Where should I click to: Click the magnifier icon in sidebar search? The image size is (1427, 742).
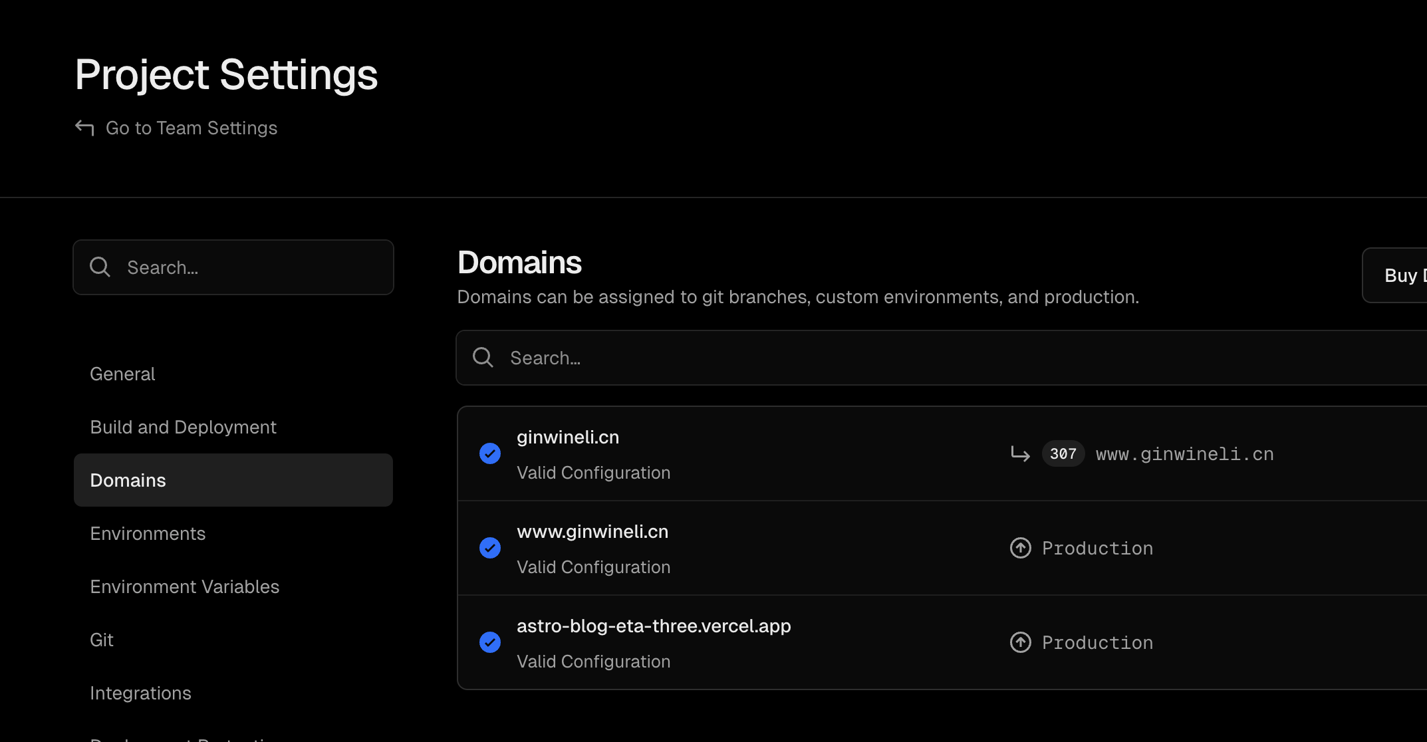(x=100, y=267)
